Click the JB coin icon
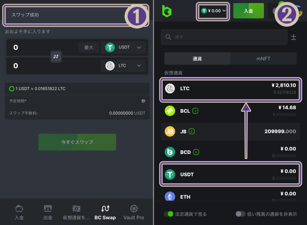Image resolution: width=307 pixels, height=225 pixels. click(170, 131)
